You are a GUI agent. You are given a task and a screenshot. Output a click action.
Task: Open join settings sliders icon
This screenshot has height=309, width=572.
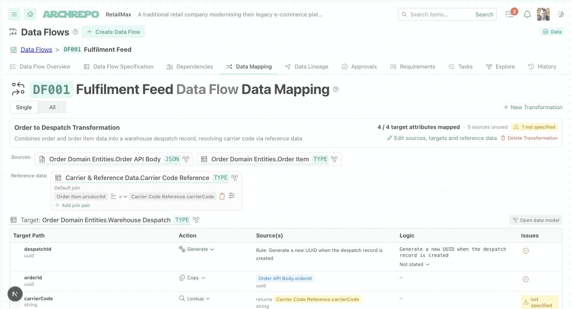[231, 196]
